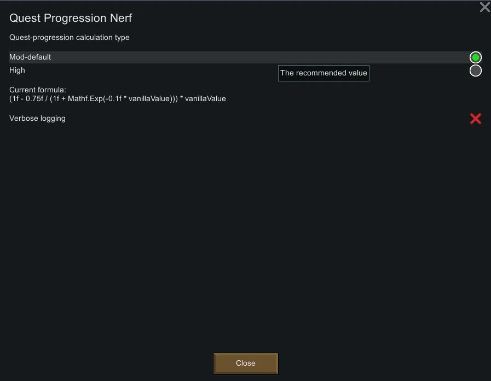The height and width of the screenshot is (381, 491).
Task: Select the High calculation type radio button
Action: (x=475, y=71)
